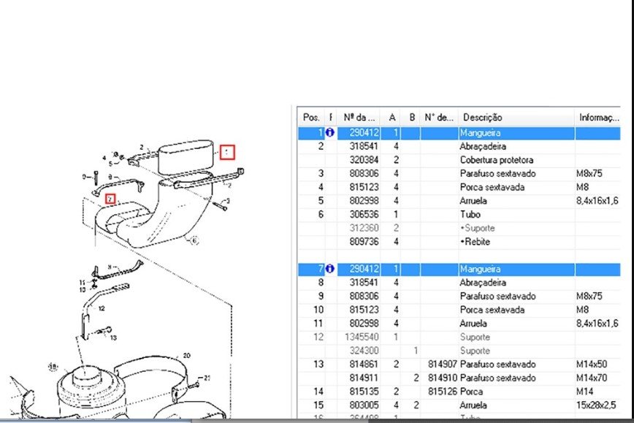Click the Abraçadeira description in Pos. 8 row

click(x=483, y=283)
